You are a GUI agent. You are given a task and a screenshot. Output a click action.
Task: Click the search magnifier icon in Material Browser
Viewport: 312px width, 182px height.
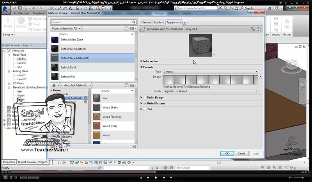pos(134,22)
